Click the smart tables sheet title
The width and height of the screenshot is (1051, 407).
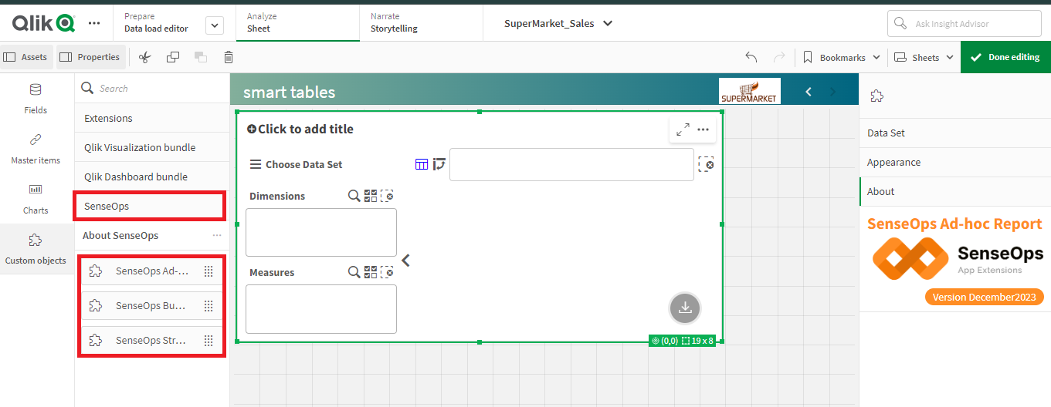tap(289, 92)
